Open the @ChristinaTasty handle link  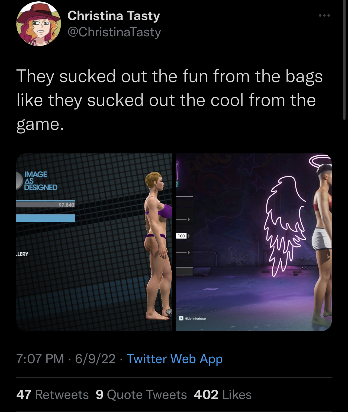[x=114, y=32]
